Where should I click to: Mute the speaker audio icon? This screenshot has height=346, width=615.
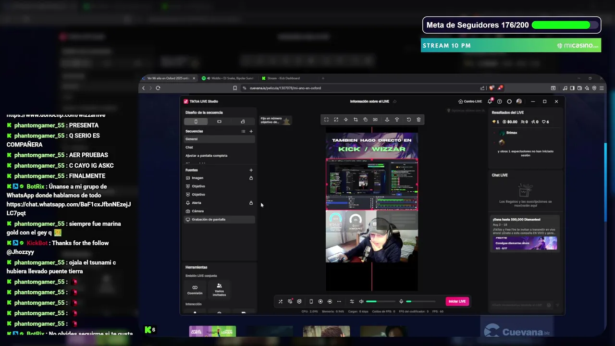(x=361, y=301)
